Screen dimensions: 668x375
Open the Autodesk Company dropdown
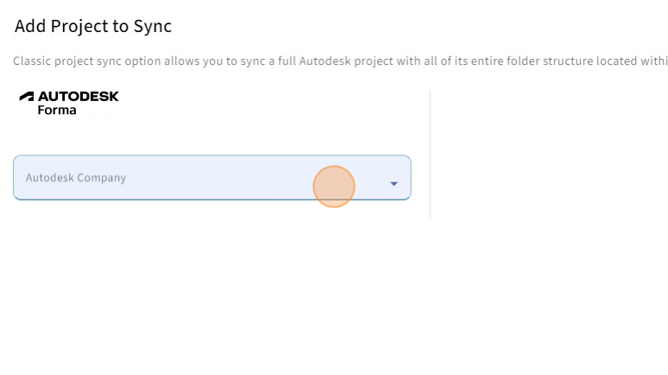211,178
